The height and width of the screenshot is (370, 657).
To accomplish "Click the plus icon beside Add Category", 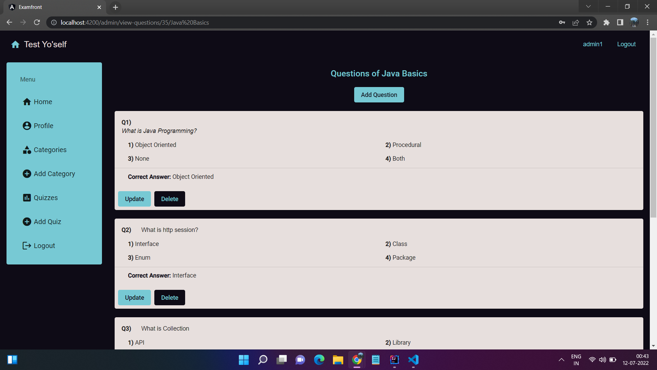I will pyautogui.click(x=27, y=174).
